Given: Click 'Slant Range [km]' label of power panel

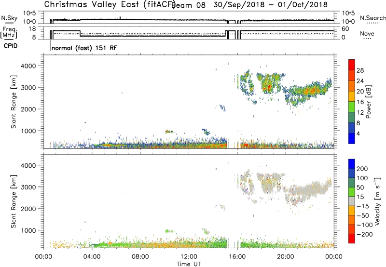Looking at the screenshot, I should pyautogui.click(x=14, y=102).
